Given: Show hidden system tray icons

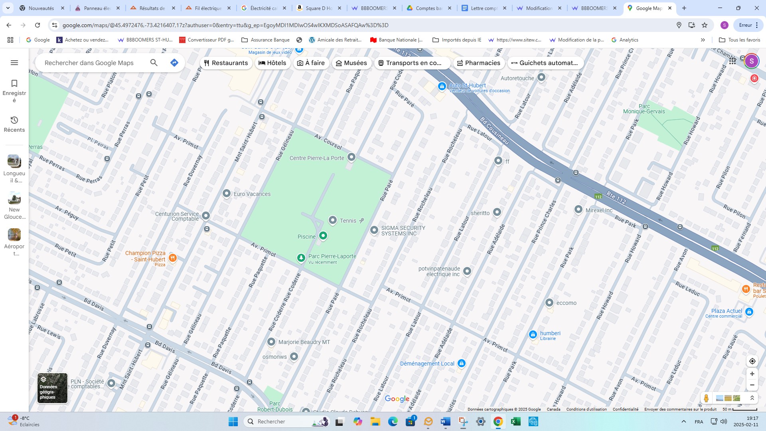Looking at the screenshot, I should tap(683, 421).
